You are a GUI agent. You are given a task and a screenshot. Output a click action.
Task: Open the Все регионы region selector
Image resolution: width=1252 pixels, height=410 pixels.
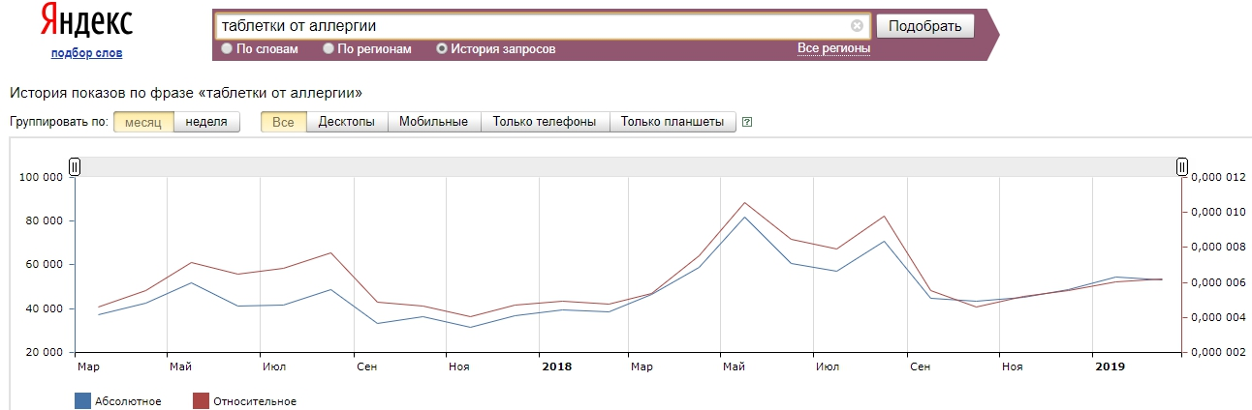[833, 48]
